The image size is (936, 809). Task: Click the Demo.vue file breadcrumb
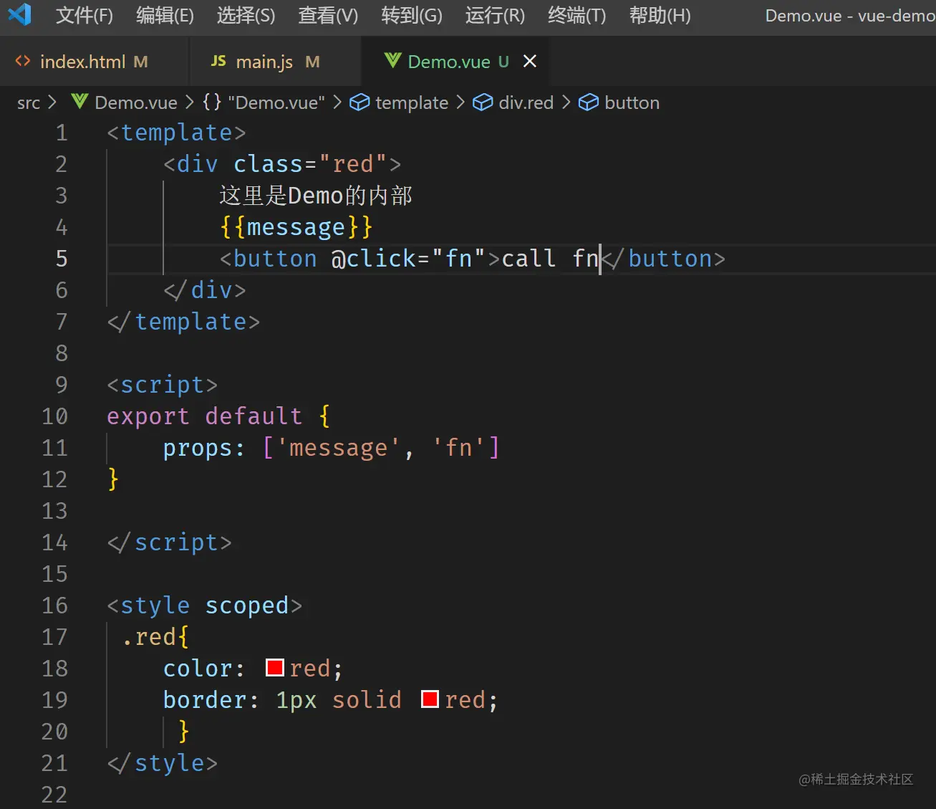(x=136, y=102)
